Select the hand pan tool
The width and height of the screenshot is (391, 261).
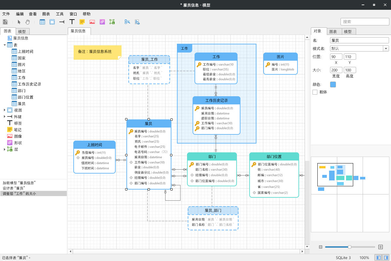(28, 22)
